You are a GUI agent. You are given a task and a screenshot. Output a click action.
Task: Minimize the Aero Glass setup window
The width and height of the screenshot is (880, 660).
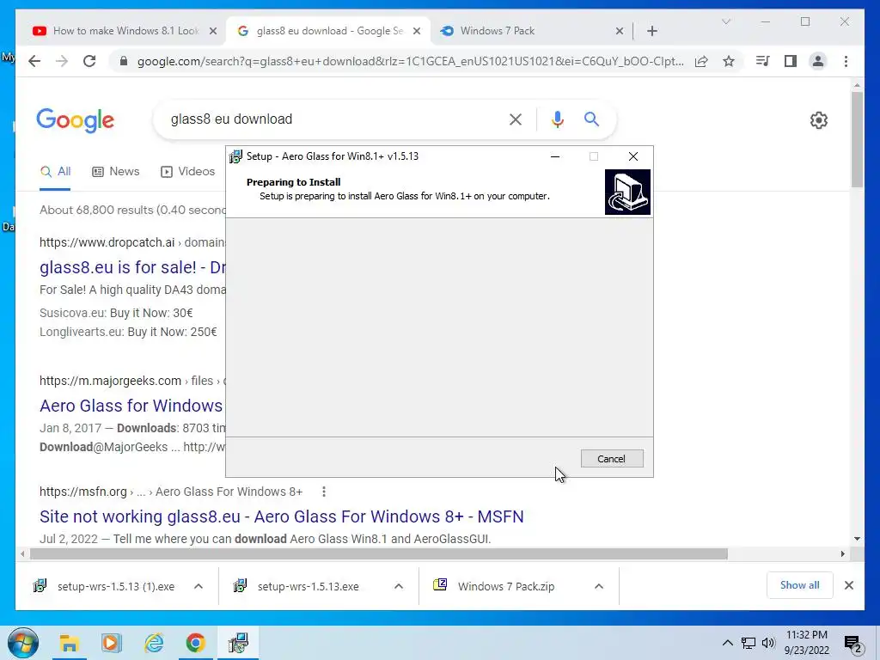(555, 156)
